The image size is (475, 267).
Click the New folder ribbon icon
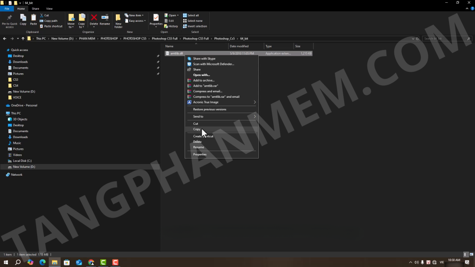pos(118,20)
